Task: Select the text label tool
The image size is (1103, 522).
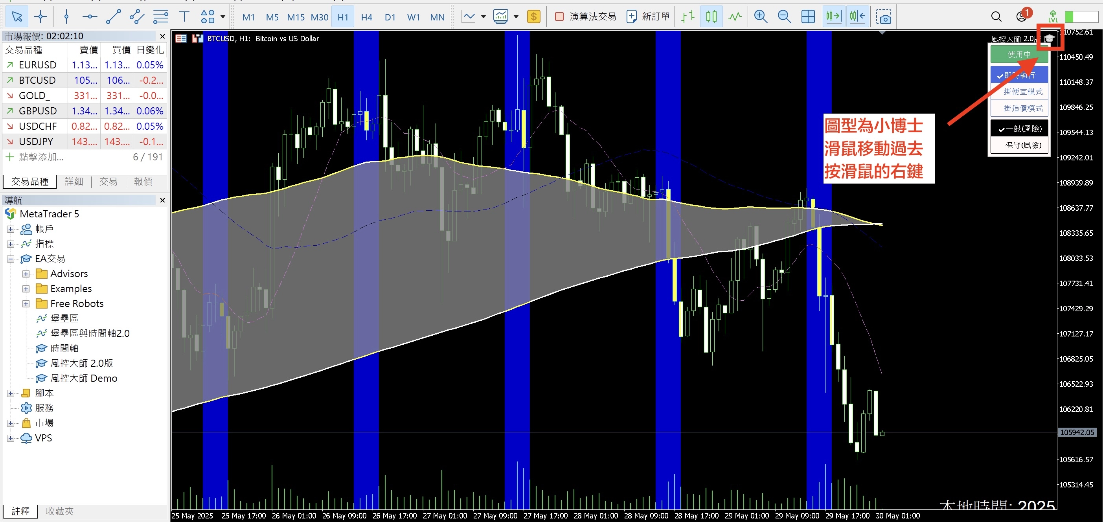Action: pos(184,17)
